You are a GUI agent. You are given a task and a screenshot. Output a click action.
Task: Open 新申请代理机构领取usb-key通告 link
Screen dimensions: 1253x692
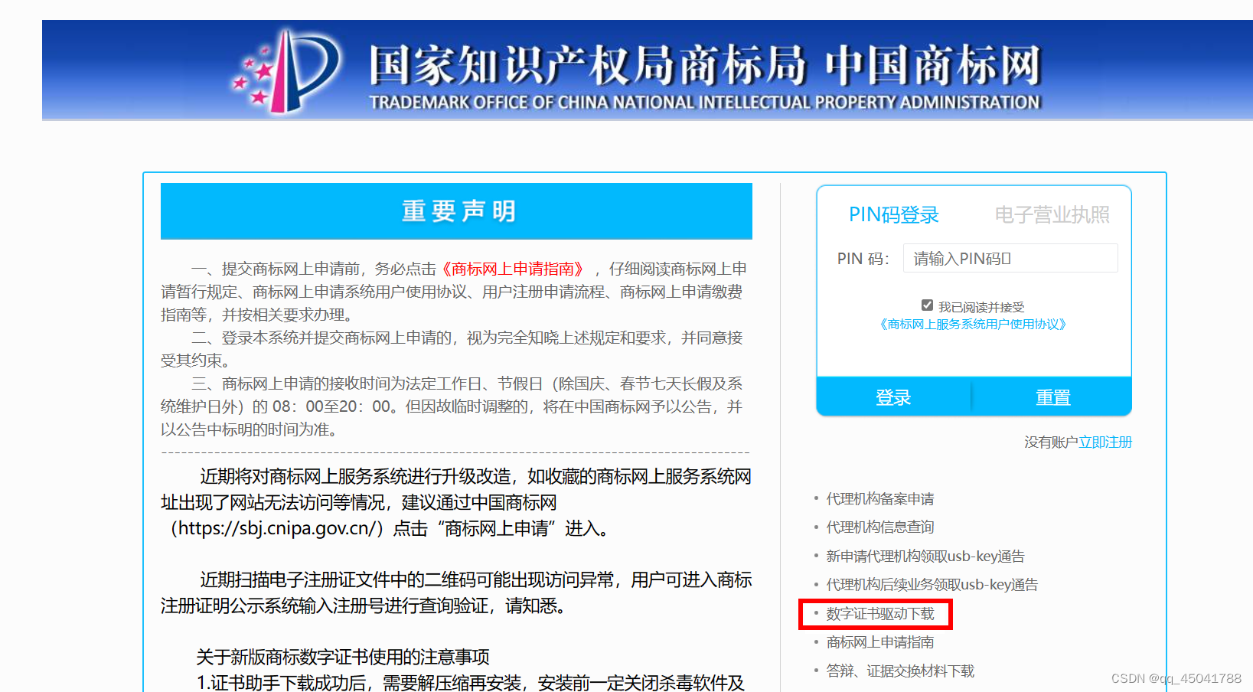925,557
